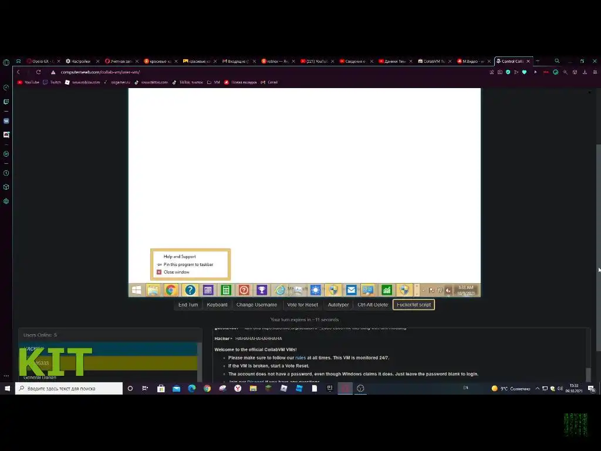The image size is (601, 451).
Task: Open the on-screen Keyboard button
Action: tap(217, 305)
